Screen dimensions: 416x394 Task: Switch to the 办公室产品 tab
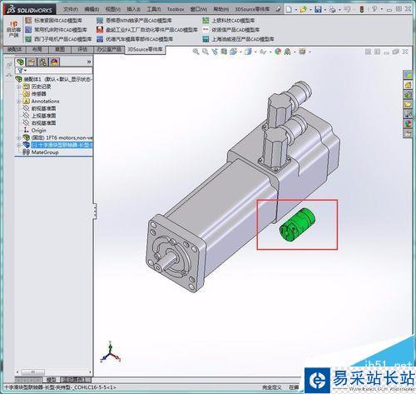tap(109, 49)
